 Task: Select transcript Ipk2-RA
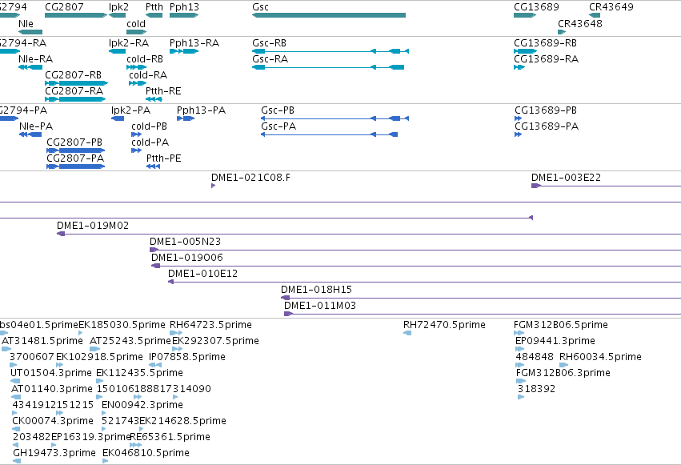(x=129, y=43)
